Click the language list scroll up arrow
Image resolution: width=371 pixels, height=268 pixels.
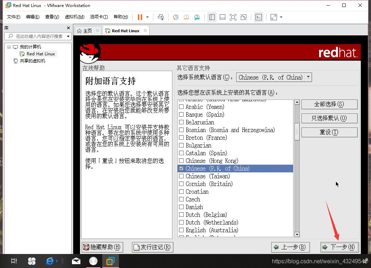297,102
